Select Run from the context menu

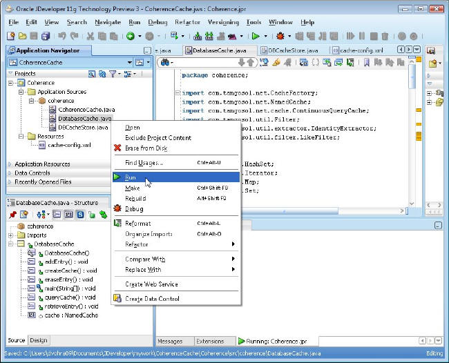131,177
